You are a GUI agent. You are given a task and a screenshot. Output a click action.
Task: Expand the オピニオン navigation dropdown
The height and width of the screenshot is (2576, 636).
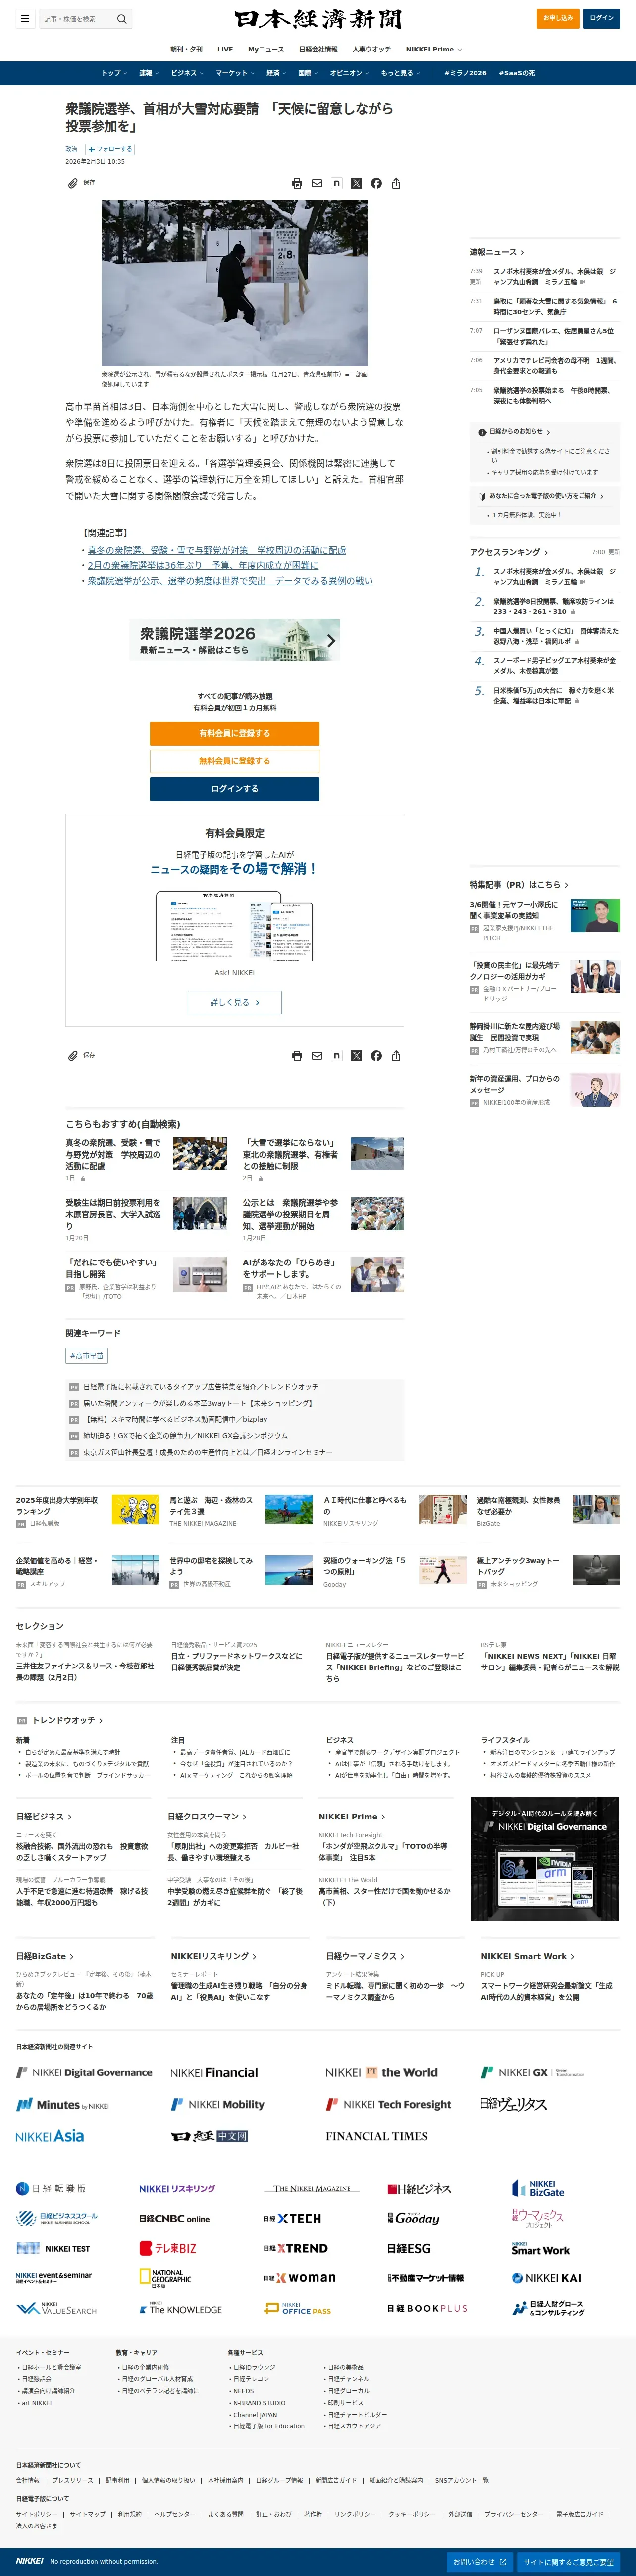click(349, 73)
